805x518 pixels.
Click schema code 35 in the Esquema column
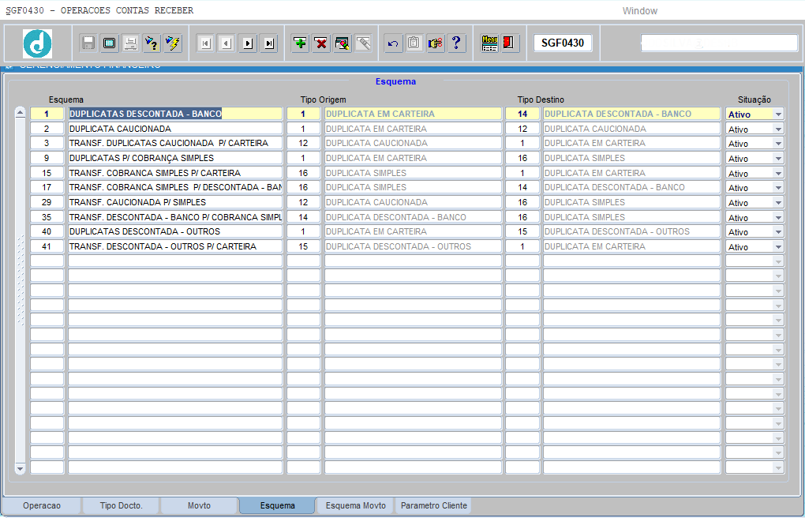click(x=47, y=217)
